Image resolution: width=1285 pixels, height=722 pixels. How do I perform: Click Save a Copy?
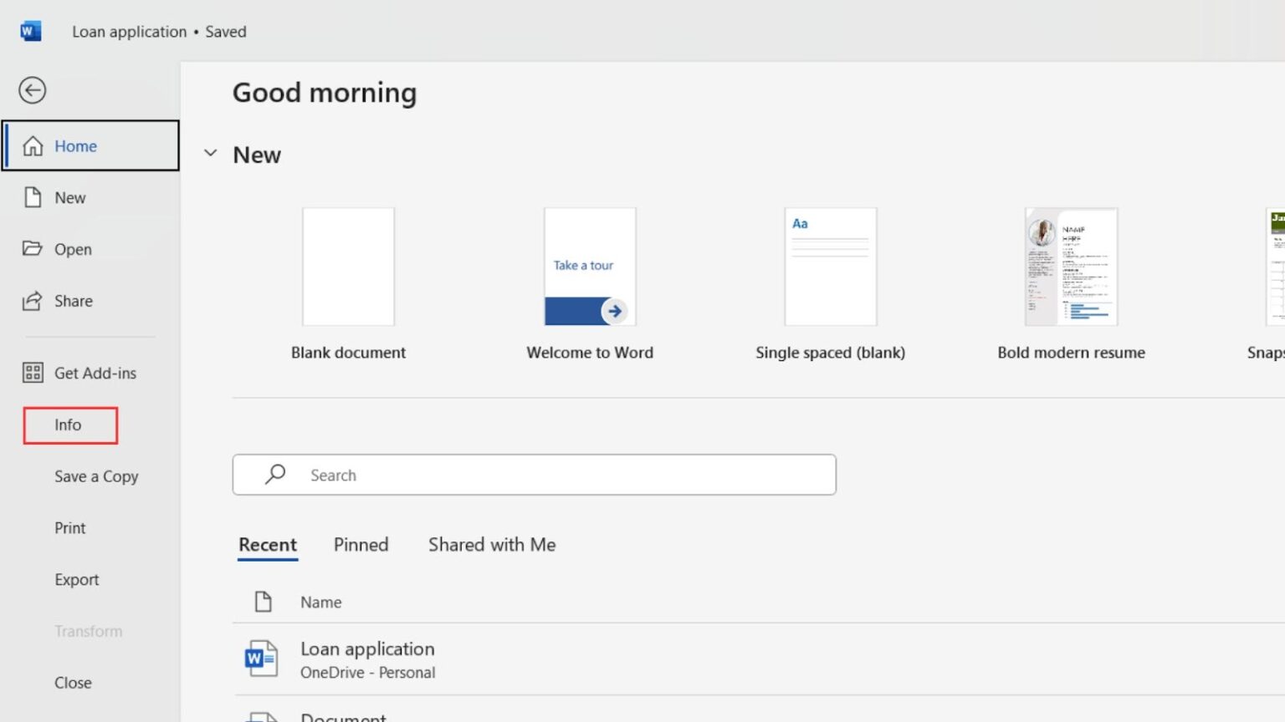pyautogui.click(x=95, y=476)
